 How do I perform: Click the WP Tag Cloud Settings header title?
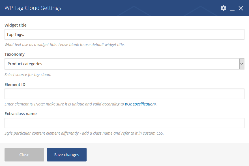click(x=33, y=8)
